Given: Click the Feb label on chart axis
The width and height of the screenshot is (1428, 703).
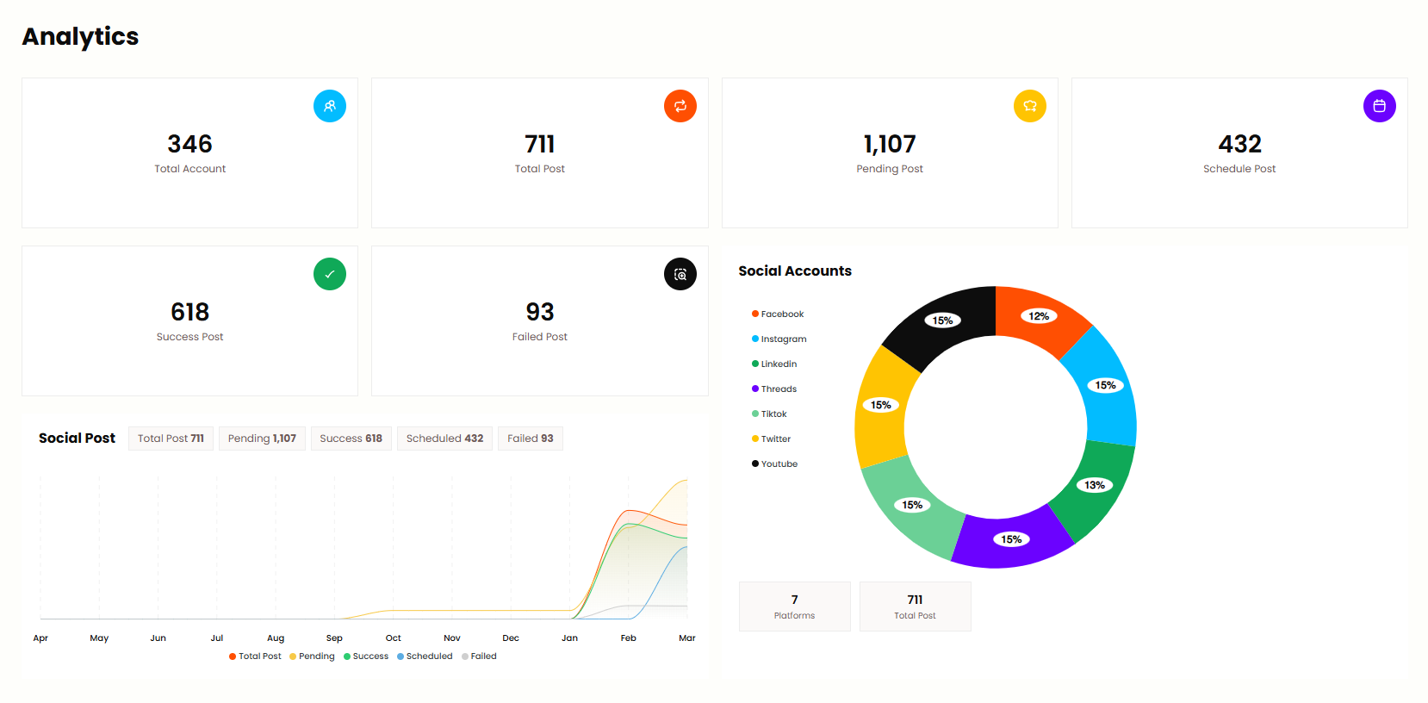Looking at the screenshot, I should (629, 638).
